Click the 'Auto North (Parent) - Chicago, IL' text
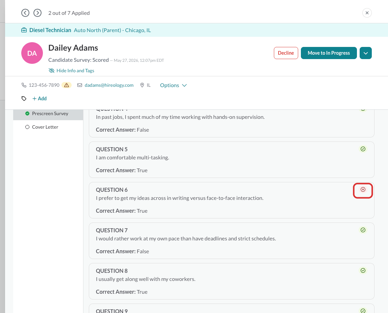The width and height of the screenshot is (388, 313). click(x=112, y=30)
